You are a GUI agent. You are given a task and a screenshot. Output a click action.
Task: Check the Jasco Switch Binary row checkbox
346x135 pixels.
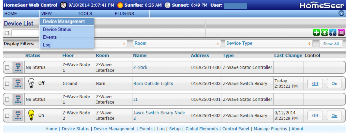7,116
